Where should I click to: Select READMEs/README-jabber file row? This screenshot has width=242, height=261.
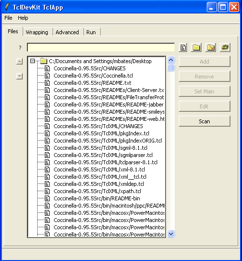point(108,104)
